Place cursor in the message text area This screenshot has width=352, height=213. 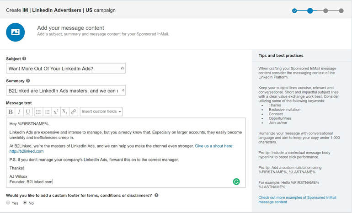point(126,153)
